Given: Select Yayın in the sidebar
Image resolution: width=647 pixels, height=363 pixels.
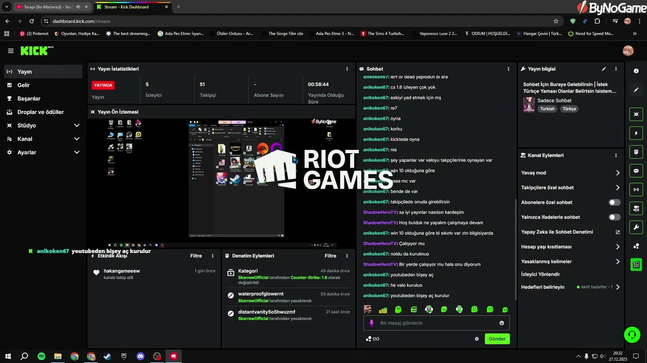Looking at the screenshot, I should click(x=43, y=72).
